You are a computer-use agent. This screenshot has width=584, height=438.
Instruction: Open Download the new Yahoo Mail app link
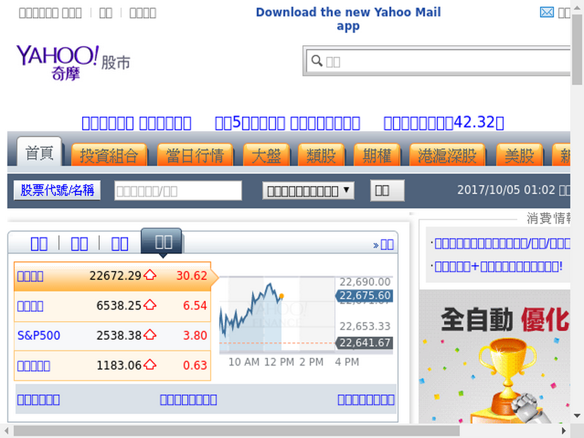[x=348, y=19]
